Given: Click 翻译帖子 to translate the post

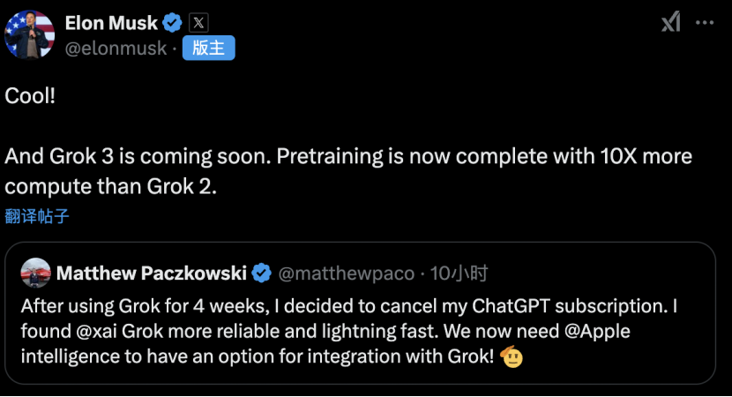Looking at the screenshot, I should tap(36, 215).
